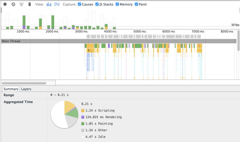Click the '1.34 s Other' text
The height and width of the screenshot is (142, 240).
pyautogui.click(x=96, y=130)
